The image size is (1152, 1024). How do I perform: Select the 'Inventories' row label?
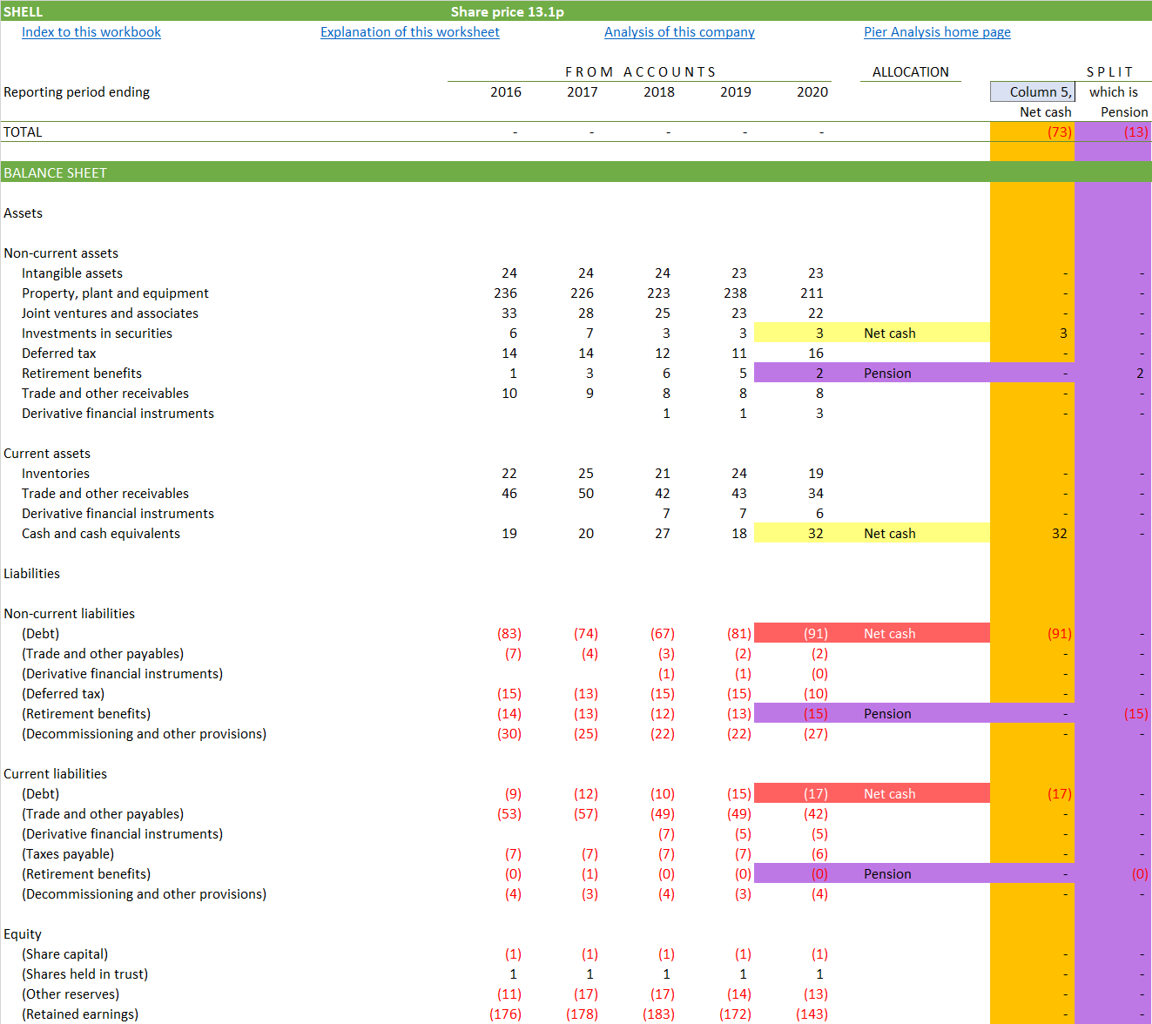(56, 473)
